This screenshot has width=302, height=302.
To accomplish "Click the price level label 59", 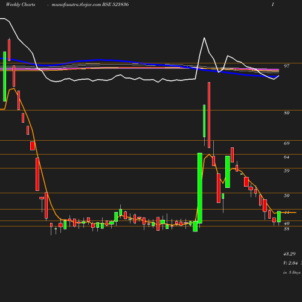I will pyautogui.click(x=286, y=171).
